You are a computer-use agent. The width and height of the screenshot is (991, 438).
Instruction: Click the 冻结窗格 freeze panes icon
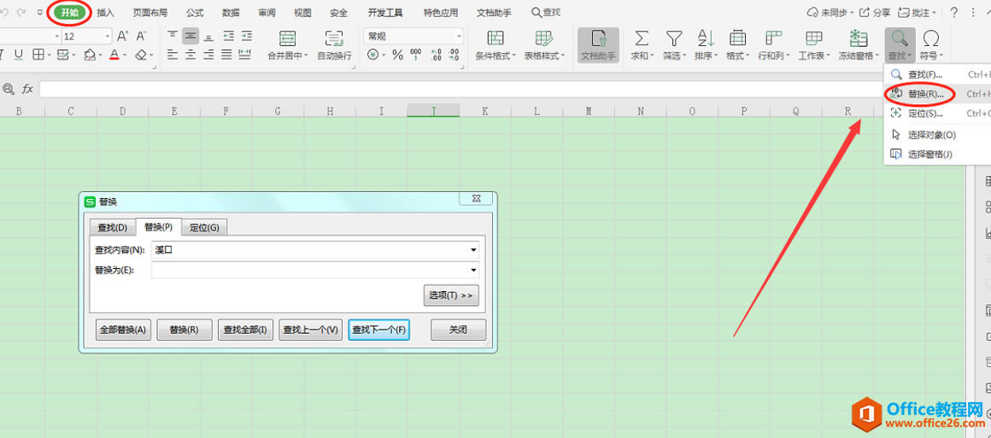(859, 38)
